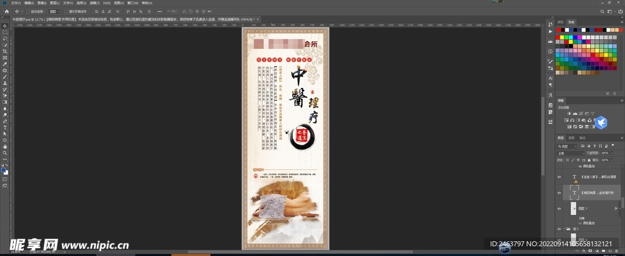The width and height of the screenshot is (625, 256).
Task: Click the lock all icon in the Layers panel
Action: 589,160
